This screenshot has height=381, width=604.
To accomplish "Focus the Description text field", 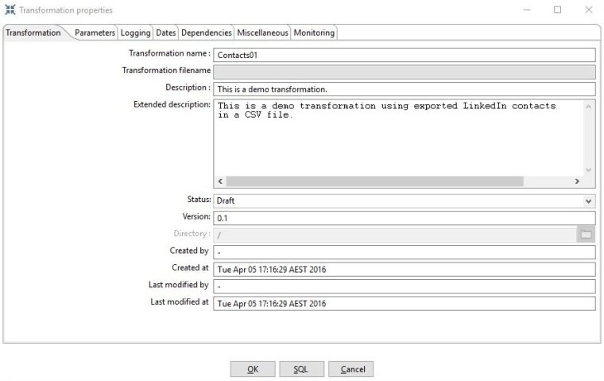I will point(404,89).
